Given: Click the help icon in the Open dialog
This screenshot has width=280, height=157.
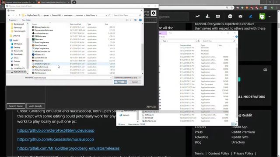Looking at the screenshot, I should click(140, 20).
